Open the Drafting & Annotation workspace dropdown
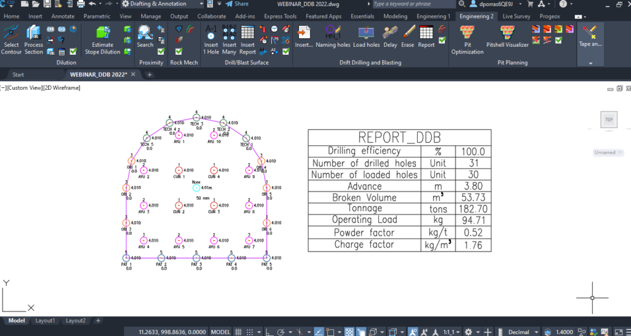 163,4
